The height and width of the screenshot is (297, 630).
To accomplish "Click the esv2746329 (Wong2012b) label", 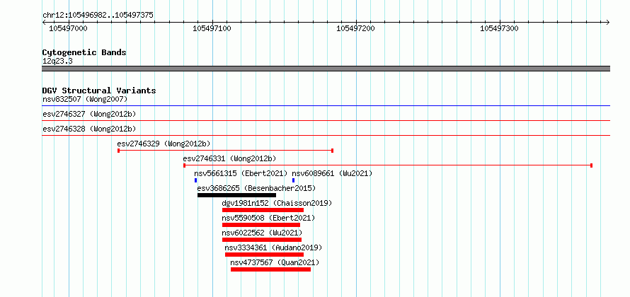I will tap(164, 144).
